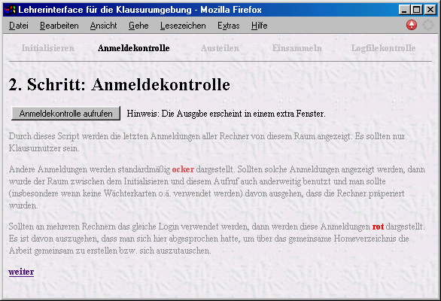The image size is (441, 301).
Task: Click the paragraph line 'Es ist davon auszugehen'
Action: 208,239
